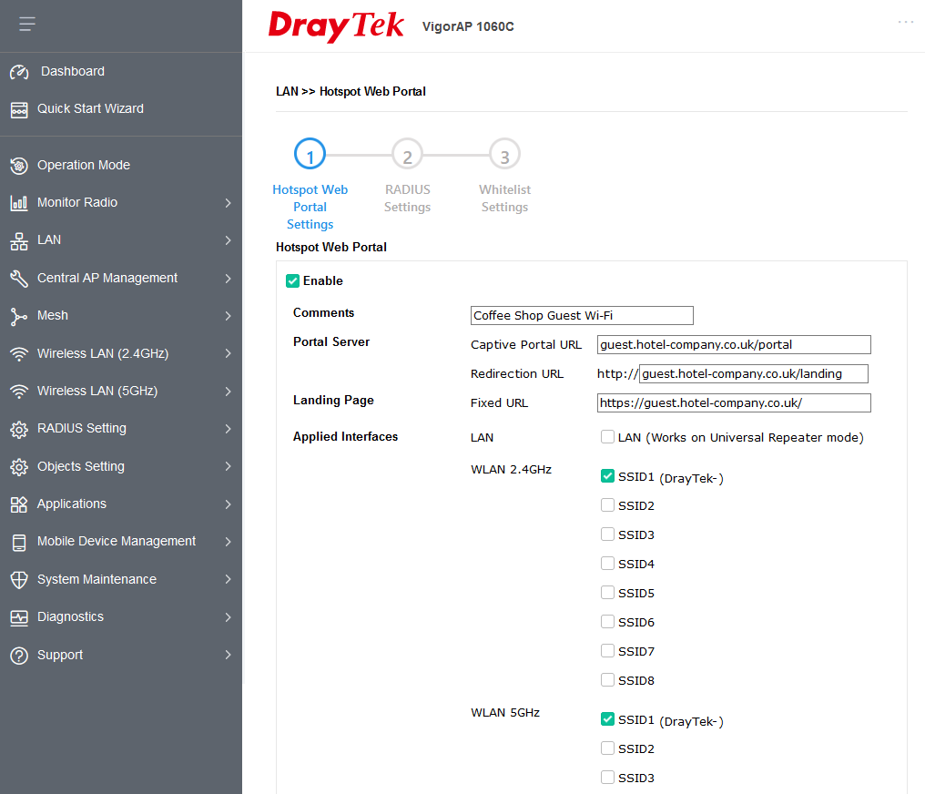Expand Objects Setting chevron

228,466
